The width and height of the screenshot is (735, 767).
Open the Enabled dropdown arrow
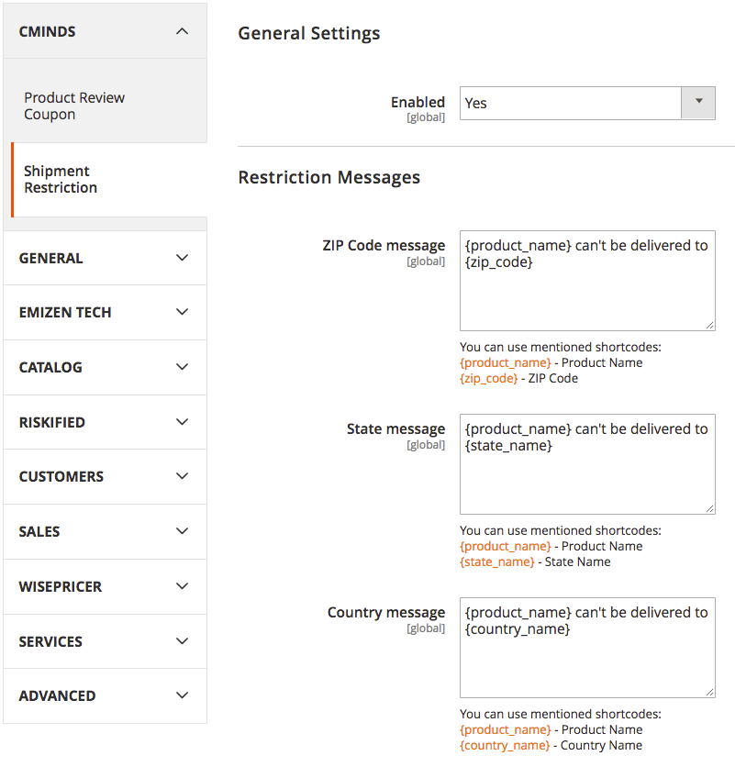pos(698,103)
